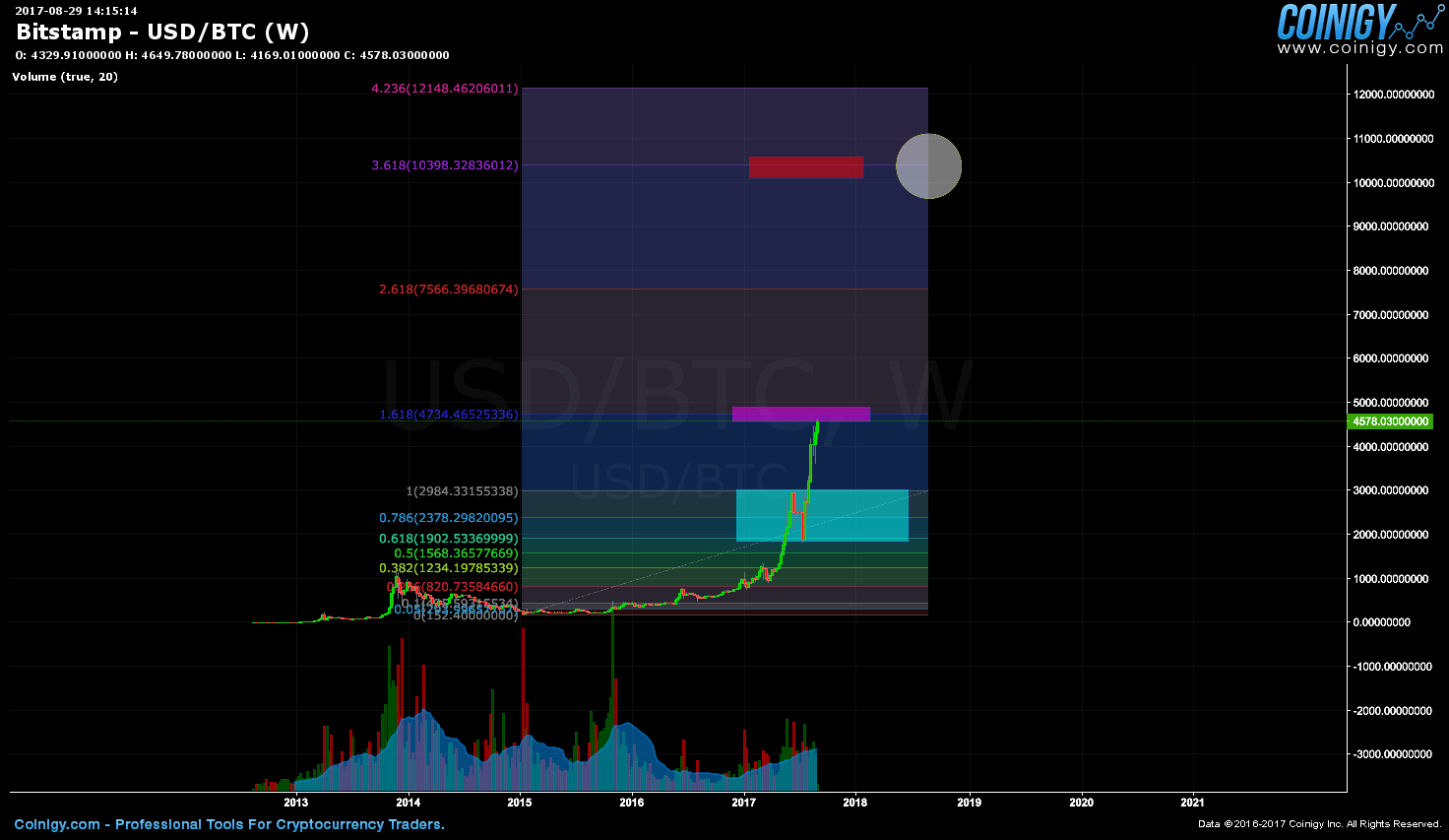Select the 3.618 Fibonacci level label
This screenshot has width=1449, height=840.
pyautogui.click(x=444, y=165)
